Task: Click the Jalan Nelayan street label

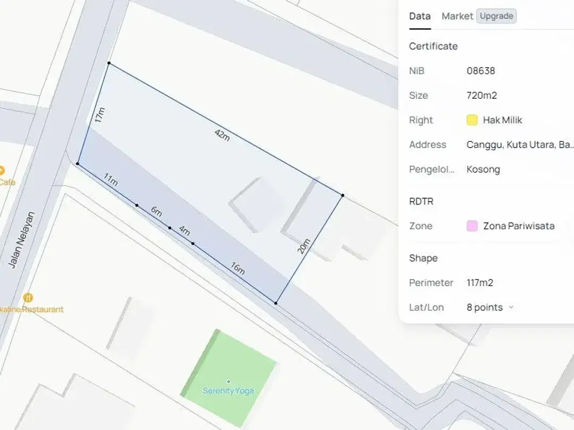Action: click(22, 240)
